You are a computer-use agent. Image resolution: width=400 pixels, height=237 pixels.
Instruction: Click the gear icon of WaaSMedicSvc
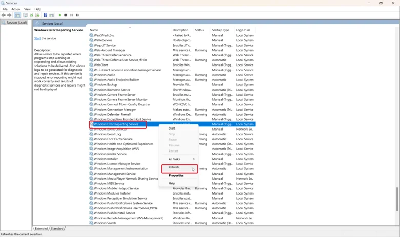tap(91, 35)
